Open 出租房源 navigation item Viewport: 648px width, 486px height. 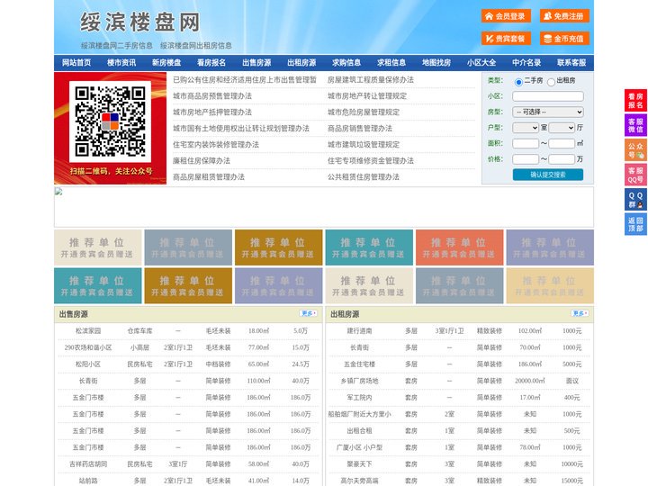[x=301, y=63]
